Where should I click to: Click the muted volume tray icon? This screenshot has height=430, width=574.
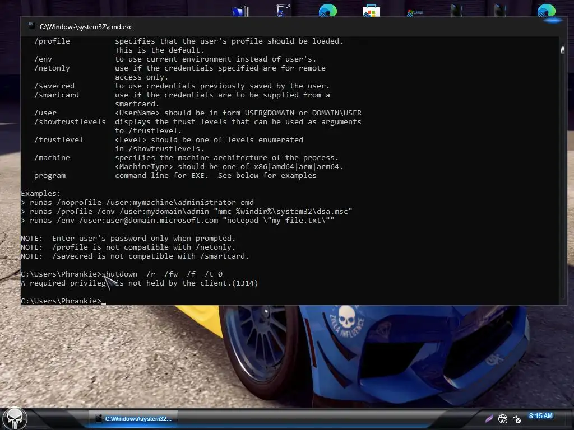pyautogui.click(x=516, y=419)
